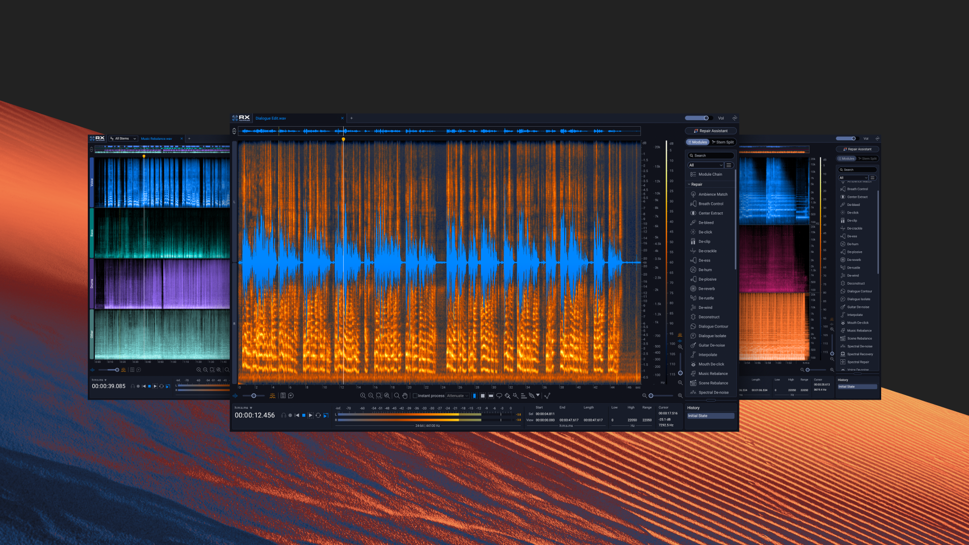This screenshot has height=545, width=969.
Task: Activate the Brush selection tool
Action: [x=507, y=396]
